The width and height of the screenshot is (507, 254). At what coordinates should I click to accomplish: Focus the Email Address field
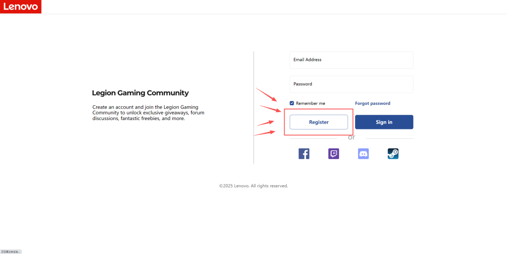pos(351,60)
